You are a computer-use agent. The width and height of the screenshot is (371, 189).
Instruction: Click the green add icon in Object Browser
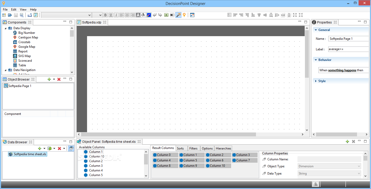coord(49,79)
